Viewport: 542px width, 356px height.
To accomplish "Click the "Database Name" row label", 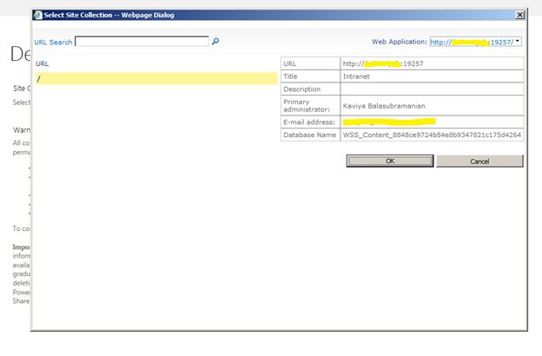I will click(x=309, y=135).
